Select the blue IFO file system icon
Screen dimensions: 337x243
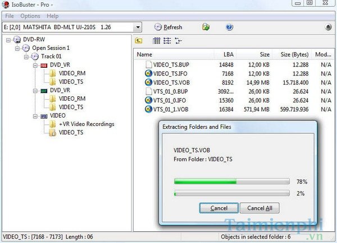coord(44,116)
